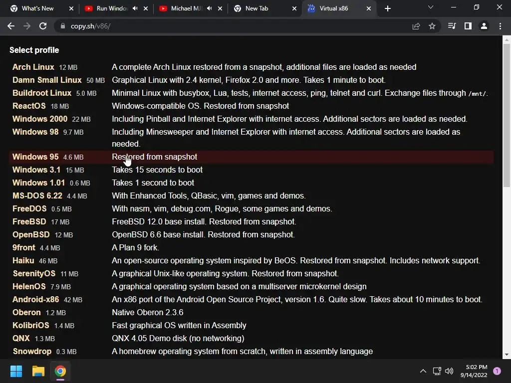Click the lock icon in address bar
Screen dimensions: 511x383
pos(63,26)
